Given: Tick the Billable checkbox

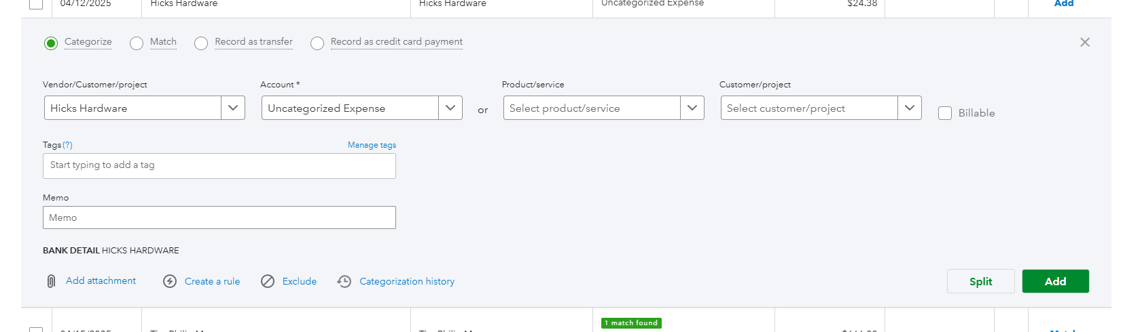Looking at the screenshot, I should [944, 113].
